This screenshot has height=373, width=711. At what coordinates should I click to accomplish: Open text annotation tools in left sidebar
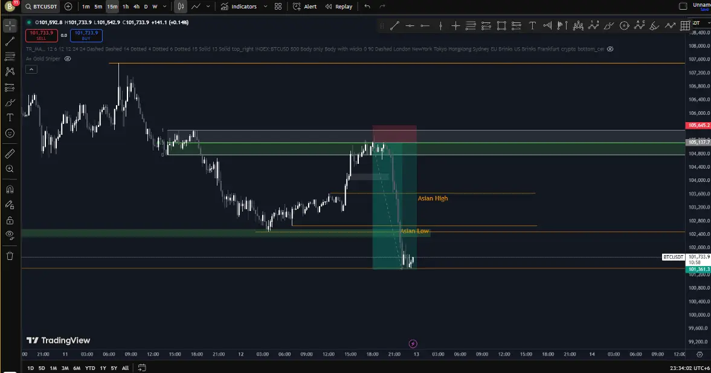[10, 117]
